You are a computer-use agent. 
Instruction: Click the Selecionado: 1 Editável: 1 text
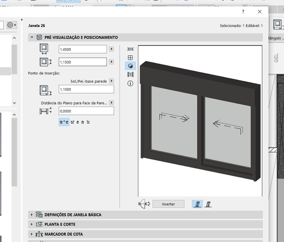click(x=241, y=26)
